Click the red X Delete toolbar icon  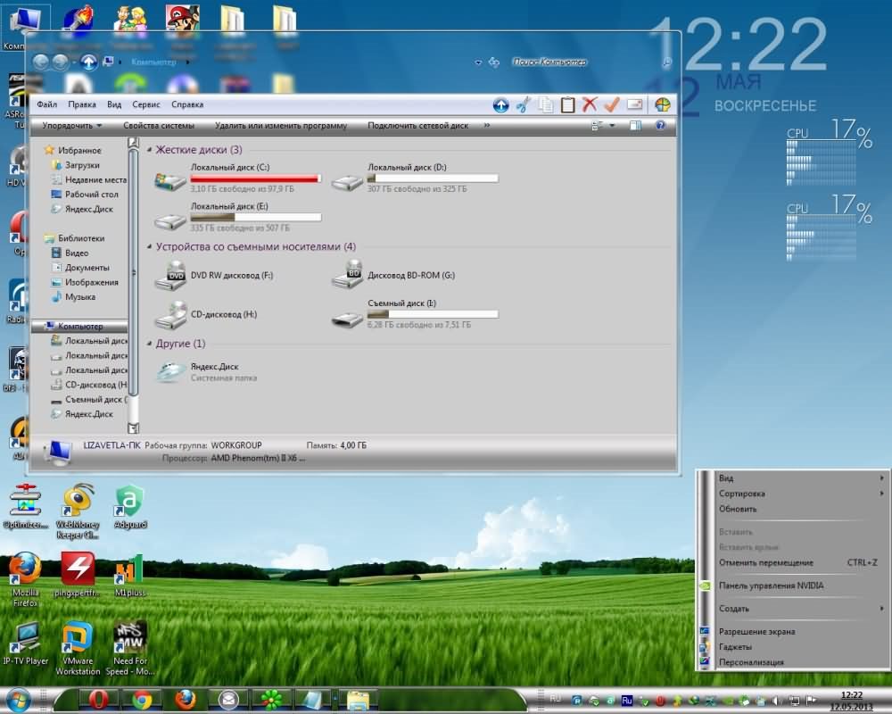[x=590, y=105]
